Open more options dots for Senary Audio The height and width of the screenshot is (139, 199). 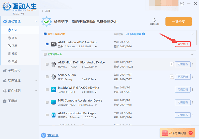(192, 77)
